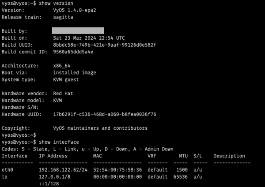The image size is (265, 187).
Task: Click the 'installed image' boot text
Action: [75, 73]
